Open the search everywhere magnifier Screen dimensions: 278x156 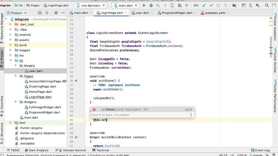267,6
